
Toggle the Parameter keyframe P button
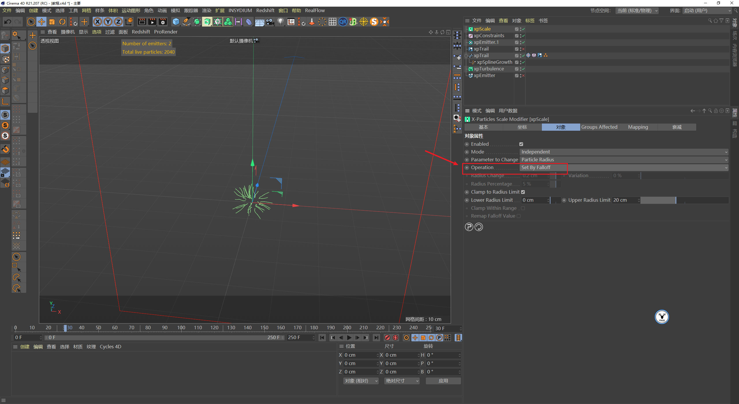[x=439, y=338]
